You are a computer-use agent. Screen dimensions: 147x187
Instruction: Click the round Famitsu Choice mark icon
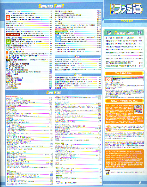tap(108, 128)
